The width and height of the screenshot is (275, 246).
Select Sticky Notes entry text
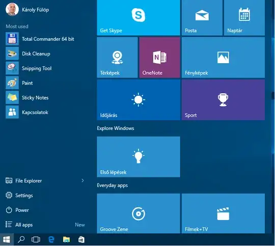coord(35,98)
